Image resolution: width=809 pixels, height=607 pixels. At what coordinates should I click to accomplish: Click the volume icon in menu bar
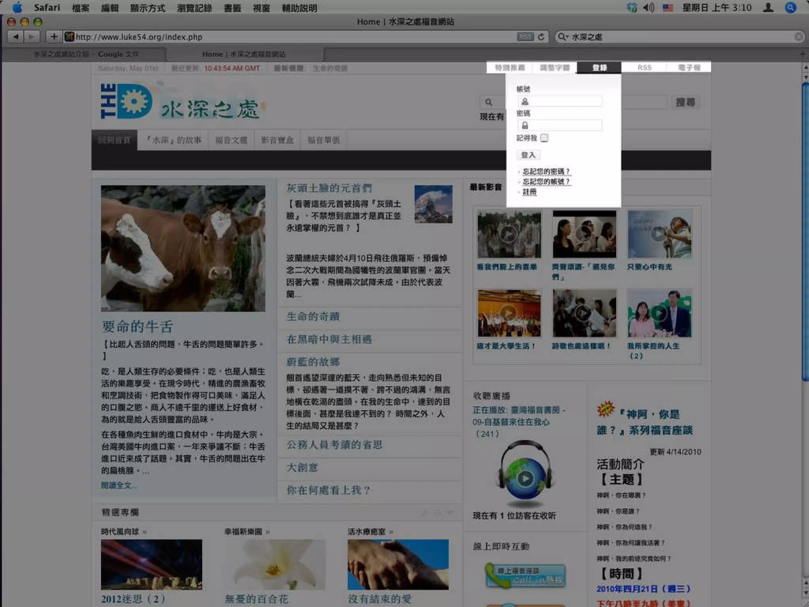[648, 8]
